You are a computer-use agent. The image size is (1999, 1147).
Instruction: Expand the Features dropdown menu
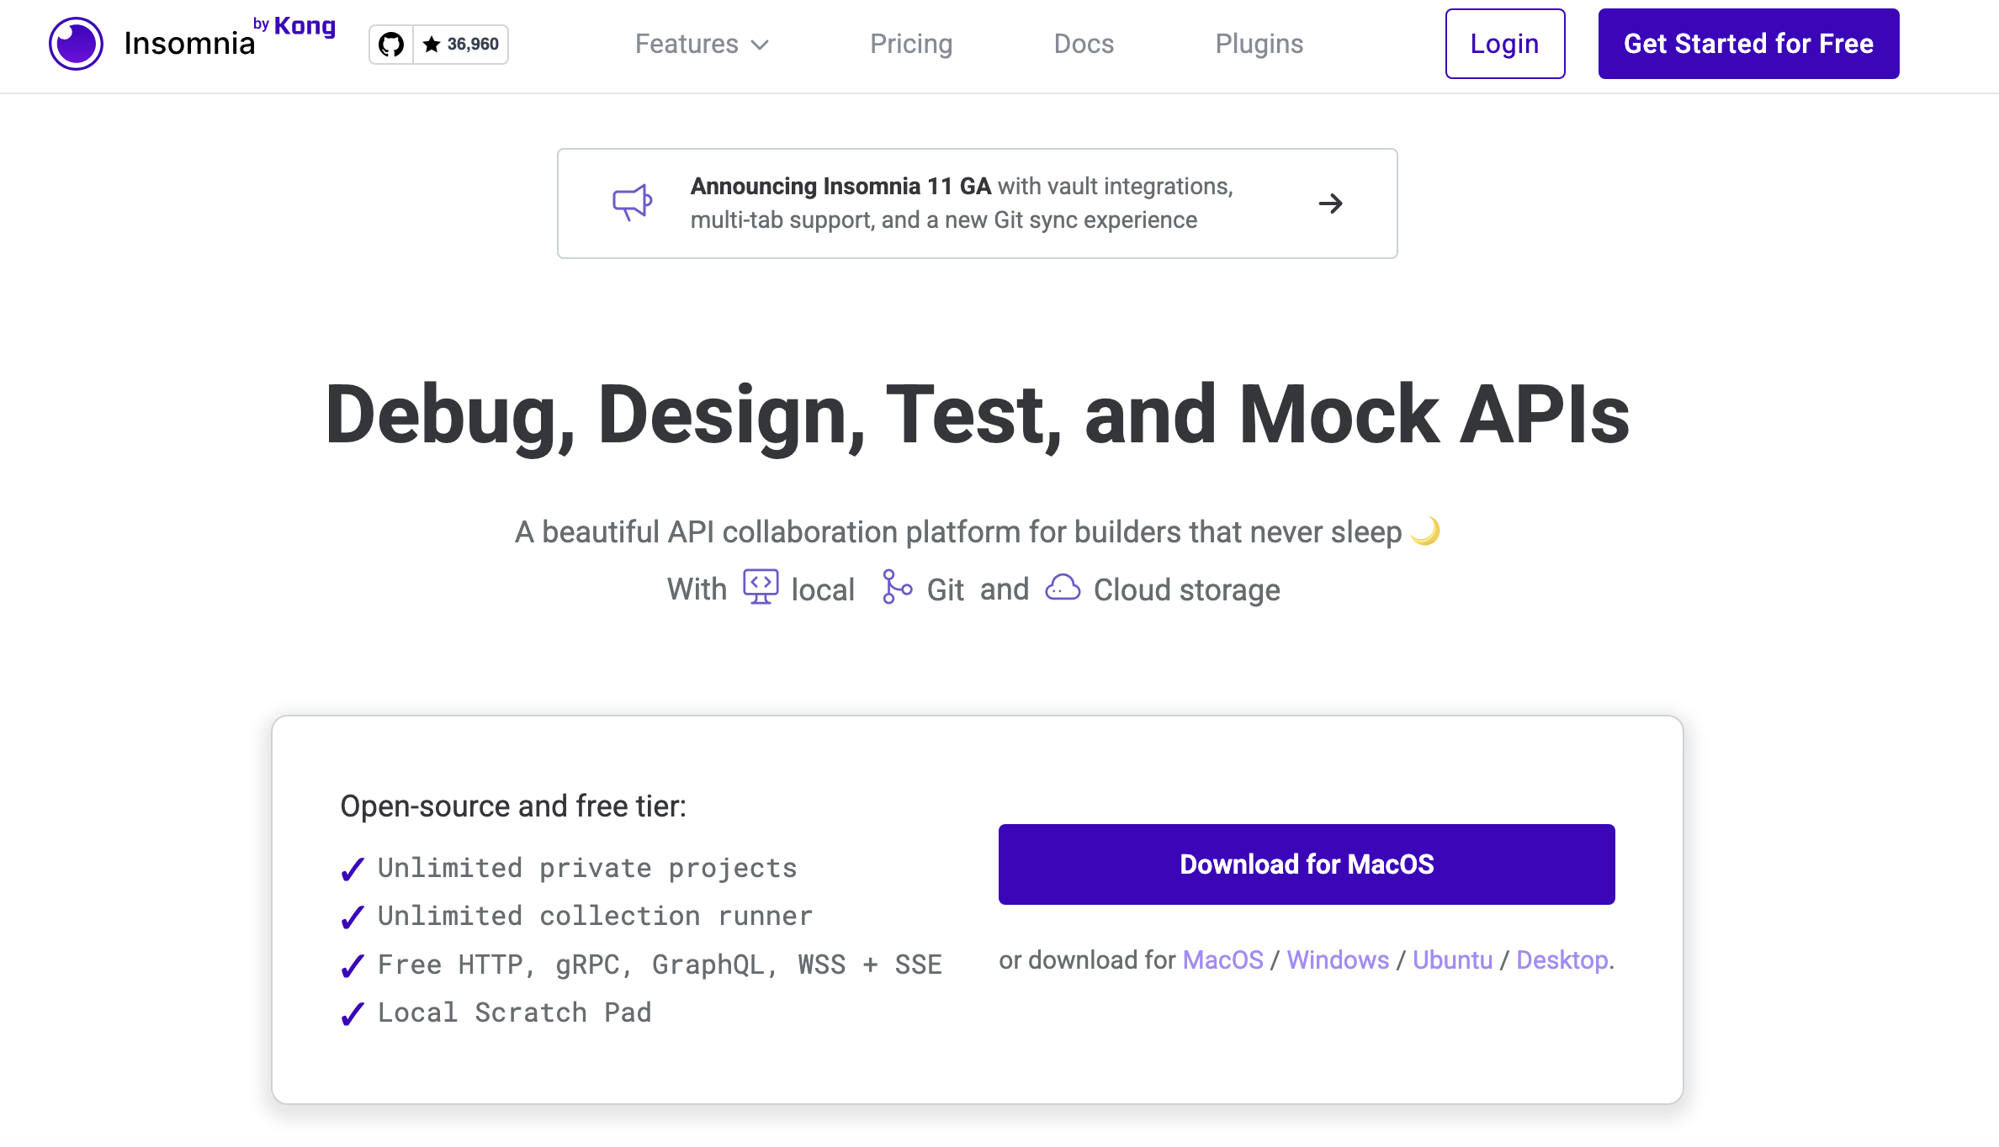[x=703, y=44]
